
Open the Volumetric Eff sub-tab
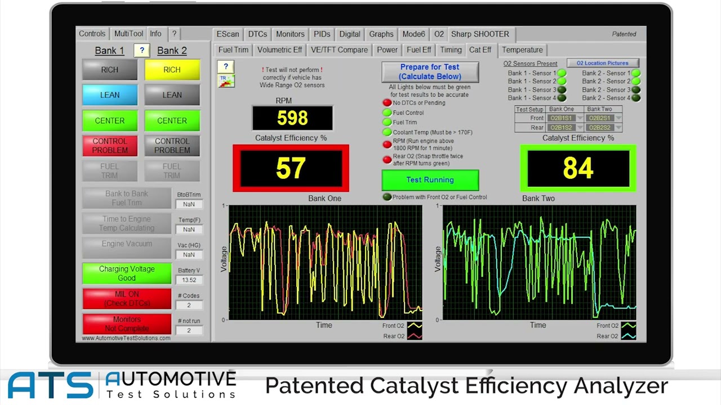279,50
